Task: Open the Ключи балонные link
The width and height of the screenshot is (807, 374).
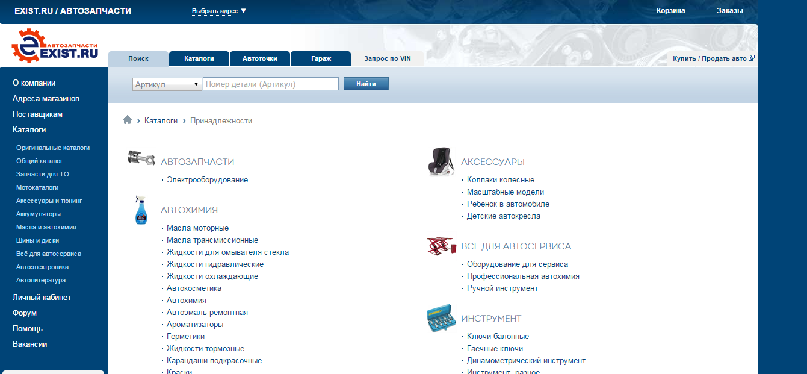Action: click(x=498, y=336)
